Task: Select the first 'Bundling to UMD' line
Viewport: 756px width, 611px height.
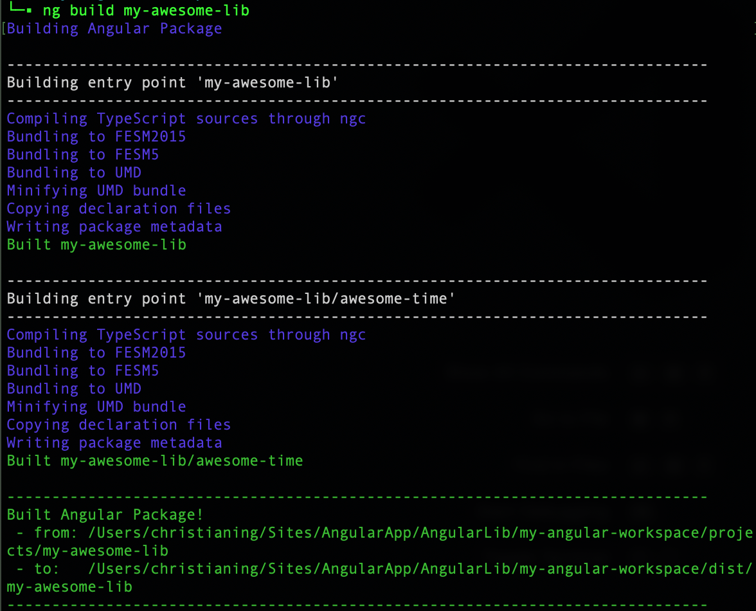Action: click(x=73, y=172)
